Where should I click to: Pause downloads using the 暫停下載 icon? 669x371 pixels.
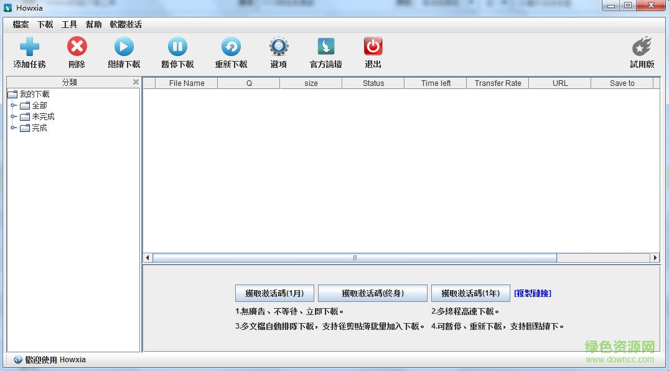177,51
